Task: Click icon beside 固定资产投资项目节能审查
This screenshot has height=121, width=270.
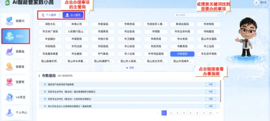Action: click(45, 85)
